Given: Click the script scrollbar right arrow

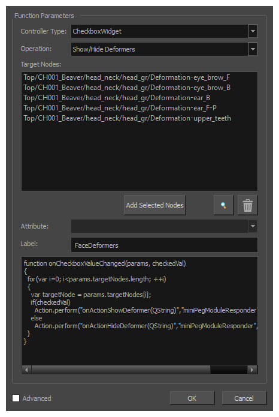Looking at the screenshot, I should click(252, 370).
